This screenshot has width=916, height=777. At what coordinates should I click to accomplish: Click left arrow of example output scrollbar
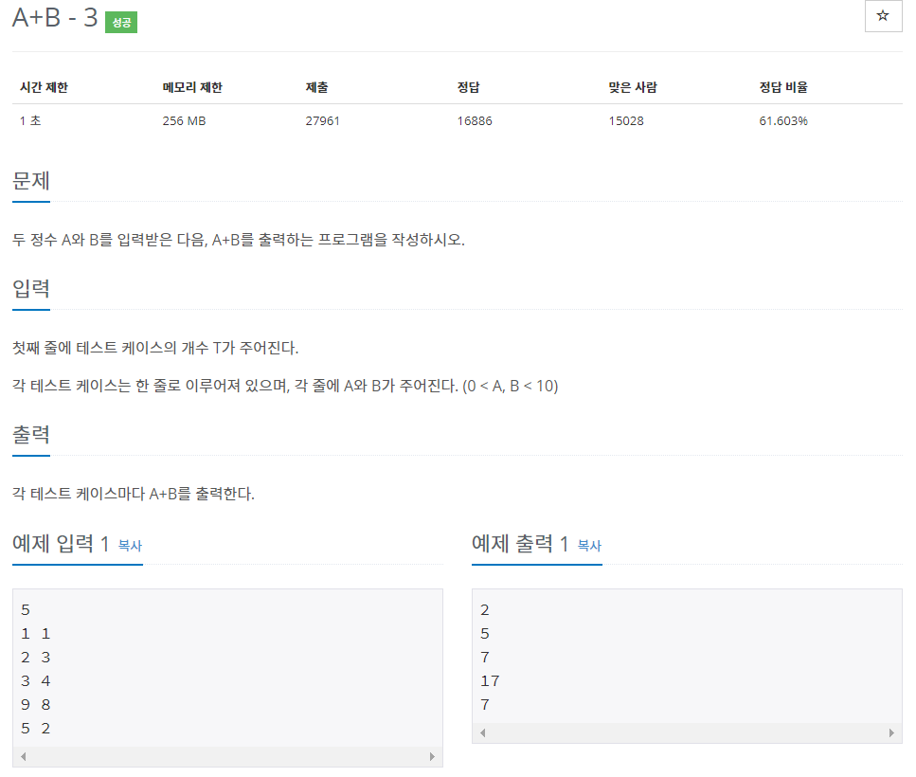tap(482, 732)
